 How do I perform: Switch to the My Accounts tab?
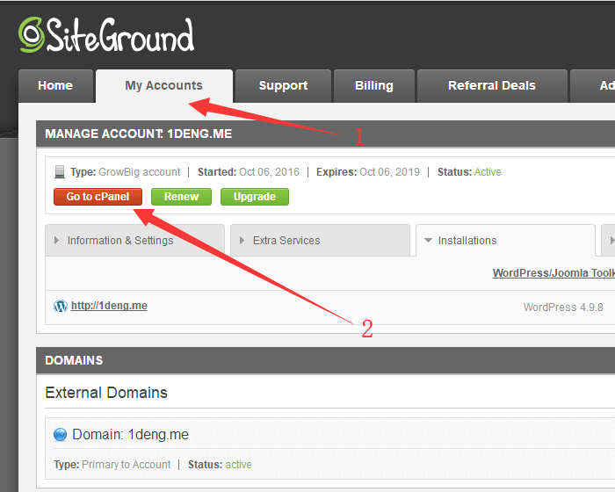[x=163, y=86]
